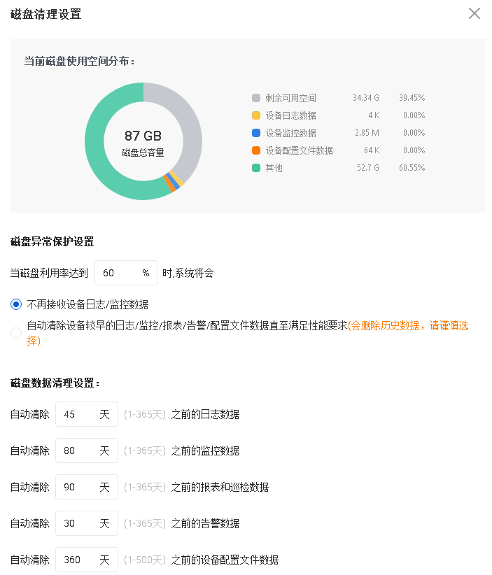The width and height of the screenshot is (492, 575).
Task: Click the disk utilization percentage input field
Action: pos(119,273)
